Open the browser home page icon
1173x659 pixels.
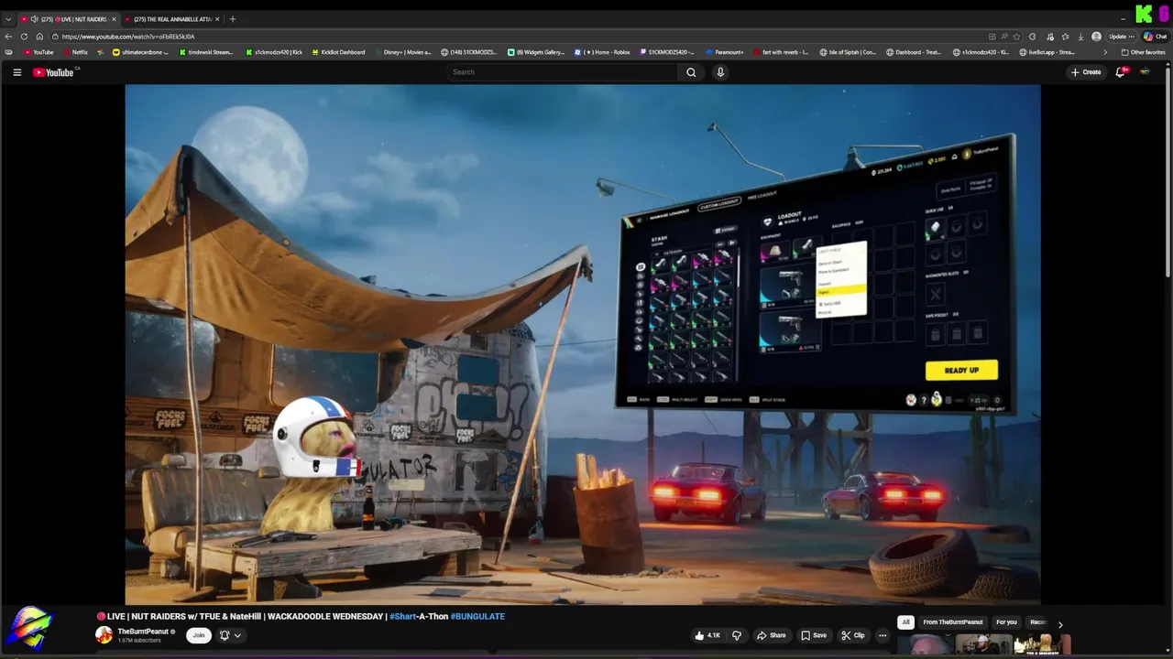pyautogui.click(x=39, y=37)
